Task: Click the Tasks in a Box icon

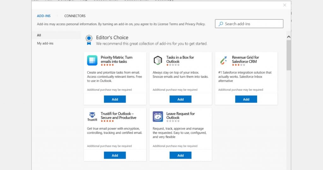Action: (x=158, y=60)
